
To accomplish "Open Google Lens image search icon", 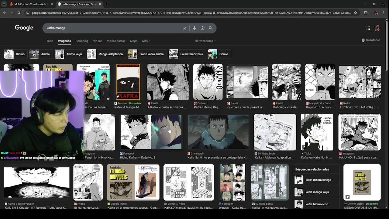I will coord(202,28).
